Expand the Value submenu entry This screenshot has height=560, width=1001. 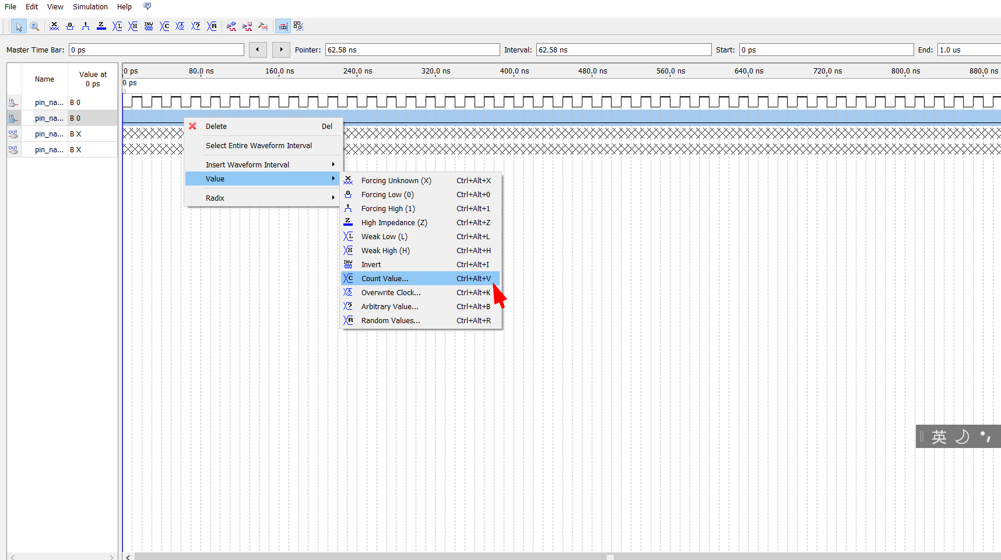tap(263, 178)
